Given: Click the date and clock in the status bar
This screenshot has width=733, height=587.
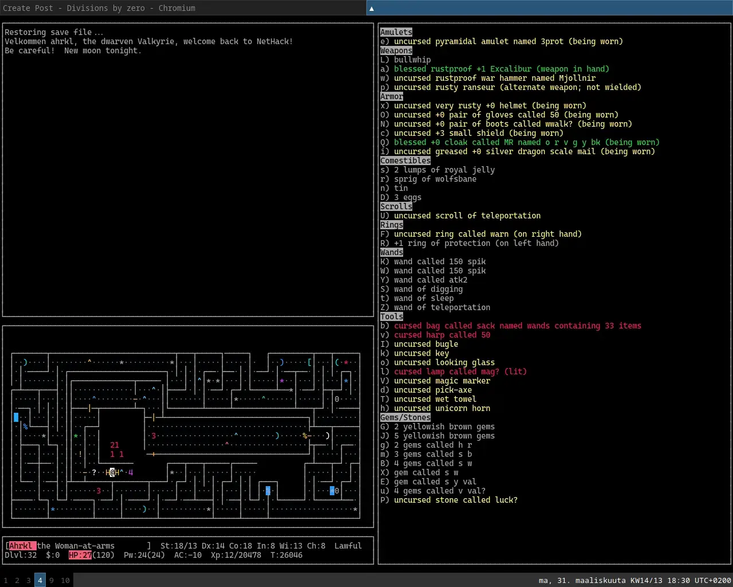Looking at the screenshot, I should 635,580.
